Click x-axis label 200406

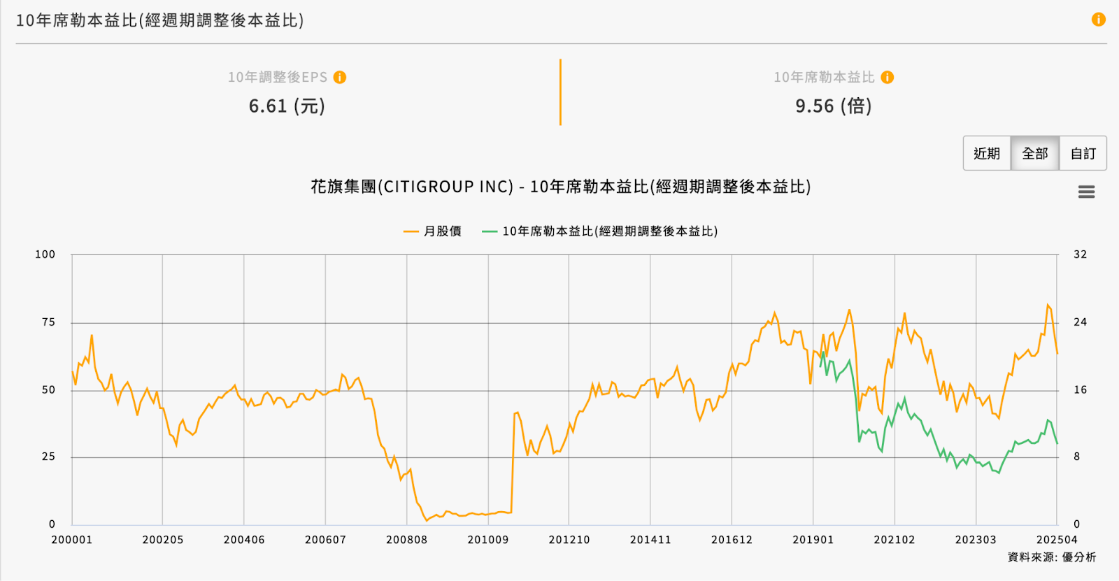click(x=244, y=540)
